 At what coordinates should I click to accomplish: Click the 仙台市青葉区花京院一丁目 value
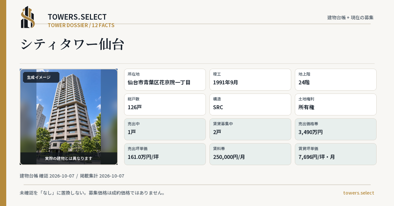[159, 82]
